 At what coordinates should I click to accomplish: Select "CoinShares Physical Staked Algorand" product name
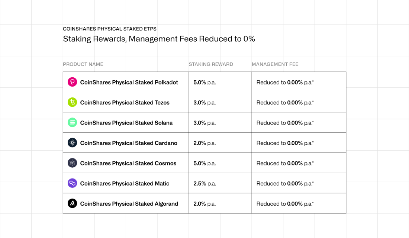pos(129,204)
